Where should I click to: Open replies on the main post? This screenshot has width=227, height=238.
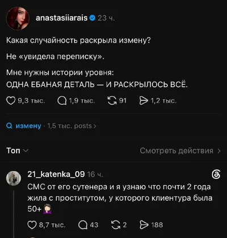pos(62,101)
